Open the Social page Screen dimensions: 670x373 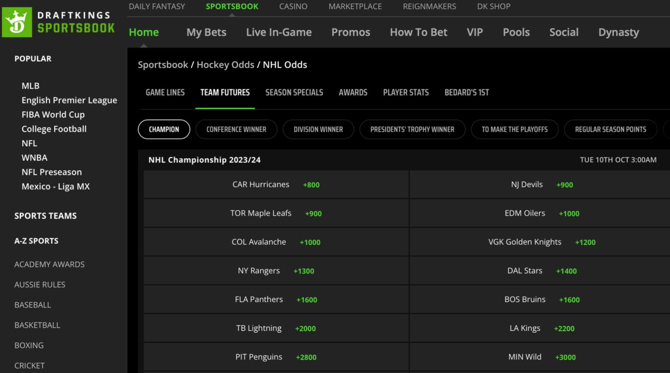click(564, 32)
